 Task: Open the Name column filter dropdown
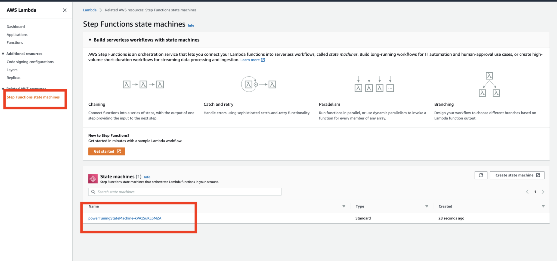[x=344, y=206]
